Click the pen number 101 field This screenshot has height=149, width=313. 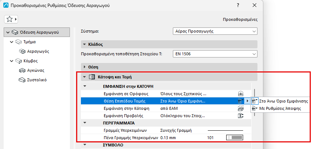tap(210, 138)
